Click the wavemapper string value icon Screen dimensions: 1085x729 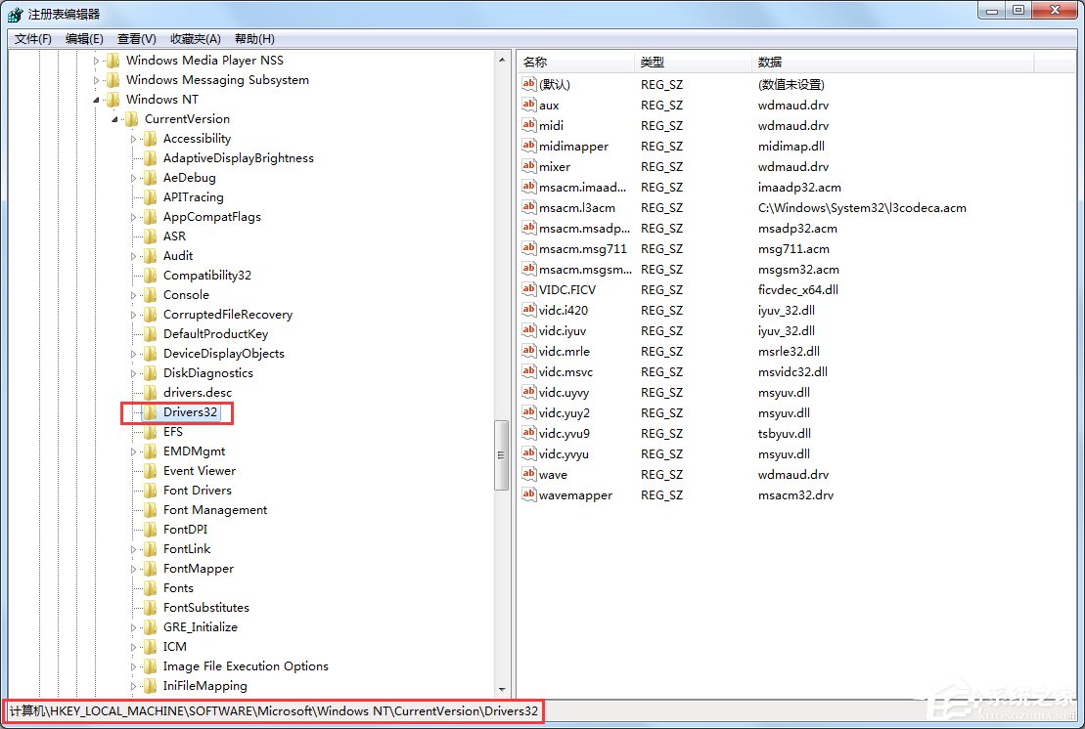(528, 494)
